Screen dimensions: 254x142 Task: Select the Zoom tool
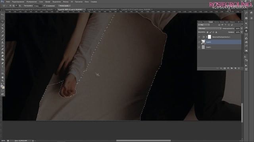click(2, 80)
